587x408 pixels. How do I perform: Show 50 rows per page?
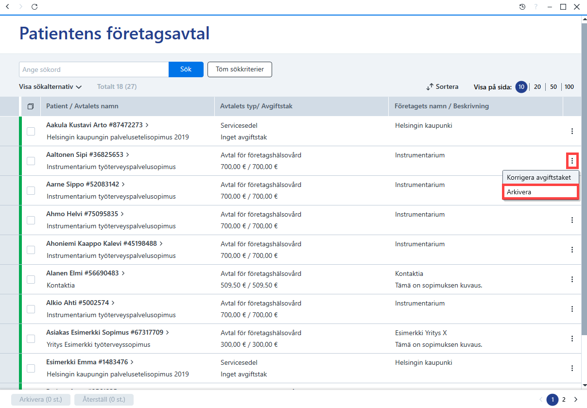[x=553, y=87]
